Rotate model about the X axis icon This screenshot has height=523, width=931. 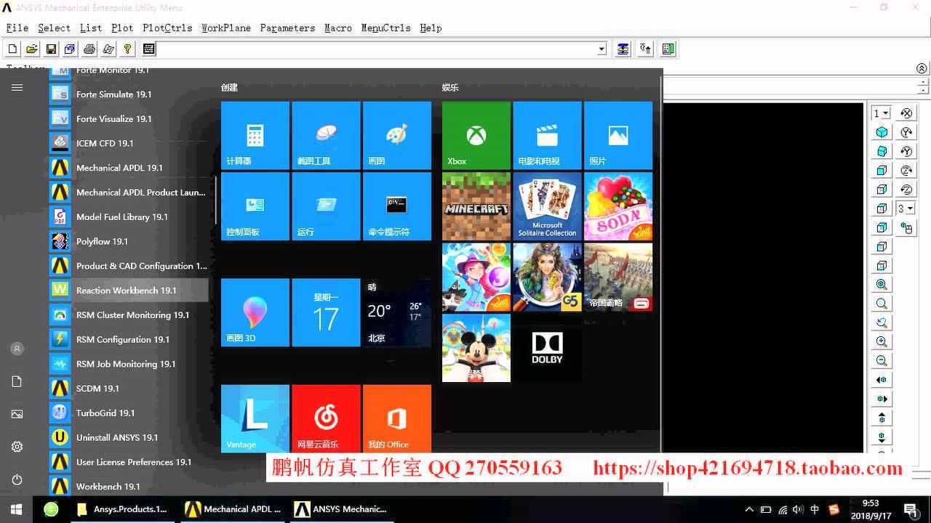tap(906, 113)
